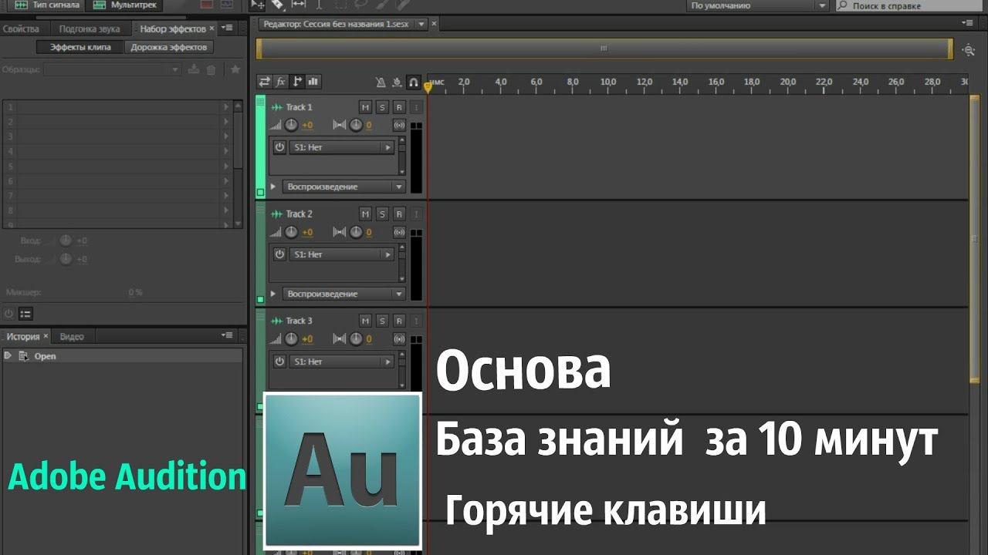The height and width of the screenshot is (555, 988).
Task: Toggle input monitor I on Track 2
Action: (416, 214)
